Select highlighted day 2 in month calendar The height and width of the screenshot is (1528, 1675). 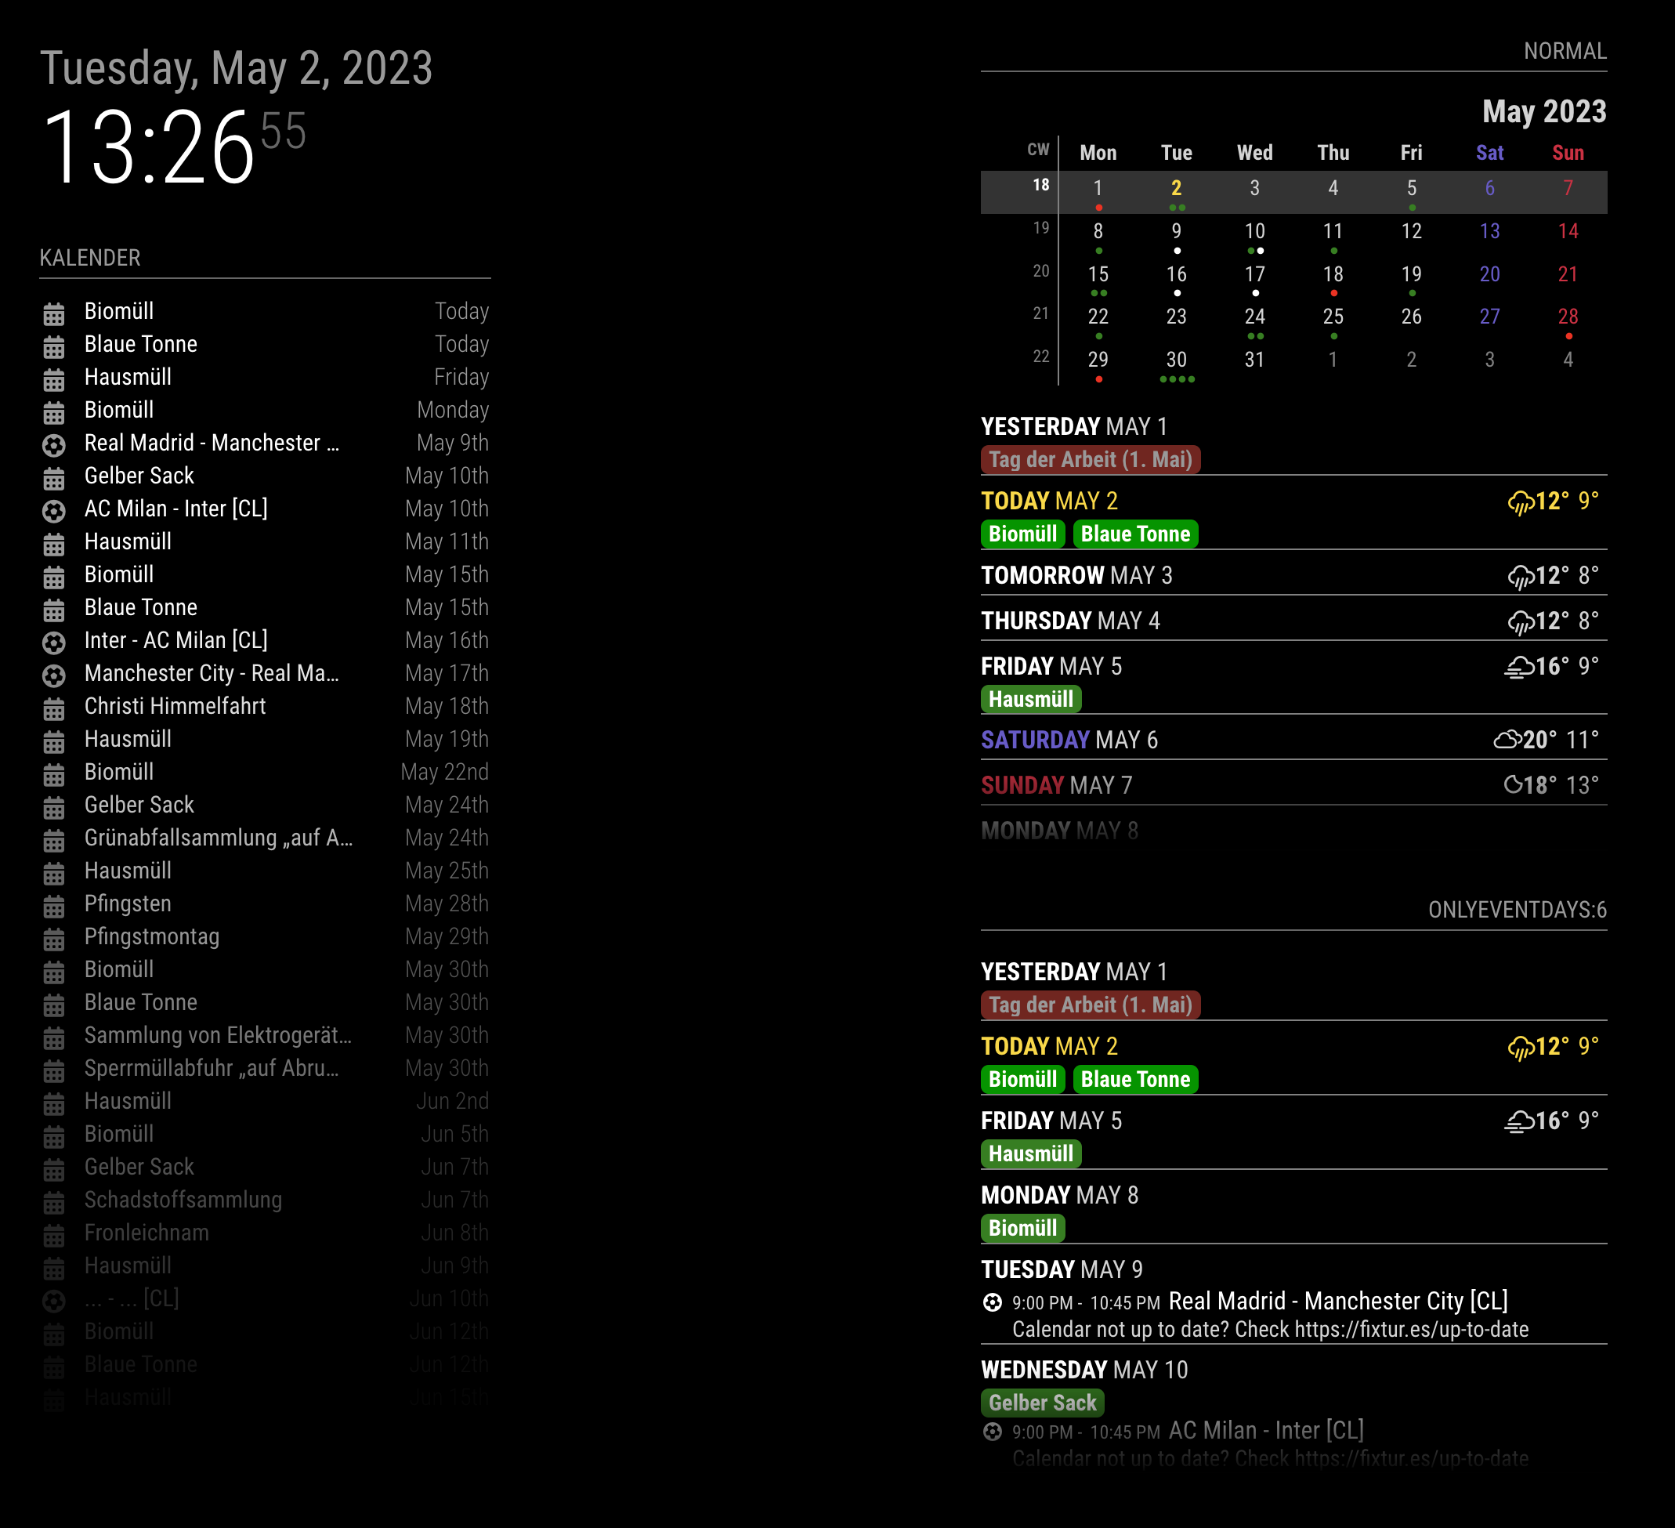tap(1176, 190)
